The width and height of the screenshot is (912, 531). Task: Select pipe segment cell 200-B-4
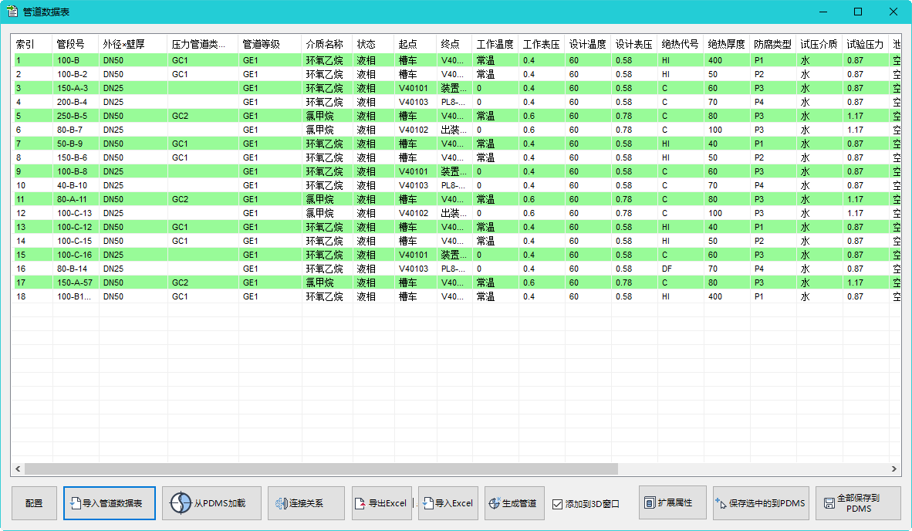76,103
